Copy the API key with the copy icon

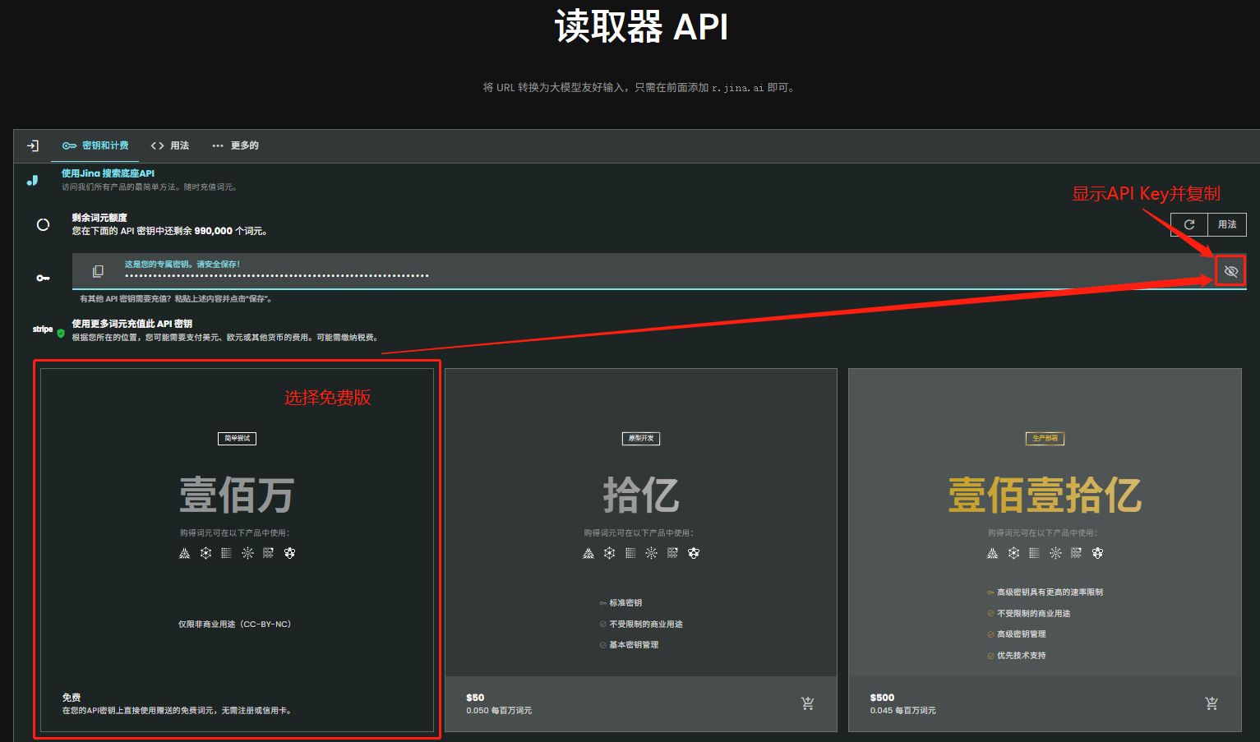98,270
